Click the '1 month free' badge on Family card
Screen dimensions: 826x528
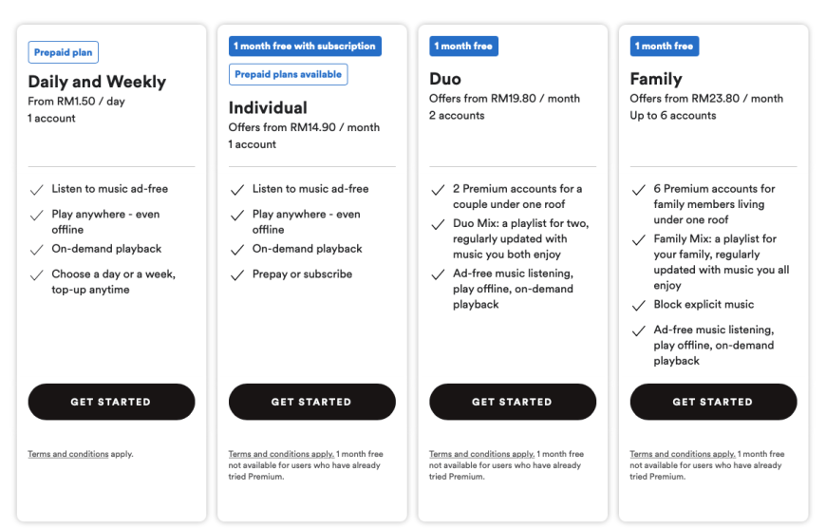[665, 46]
